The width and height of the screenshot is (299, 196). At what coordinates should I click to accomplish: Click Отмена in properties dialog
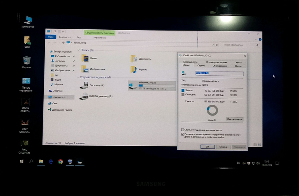[x=223, y=147]
